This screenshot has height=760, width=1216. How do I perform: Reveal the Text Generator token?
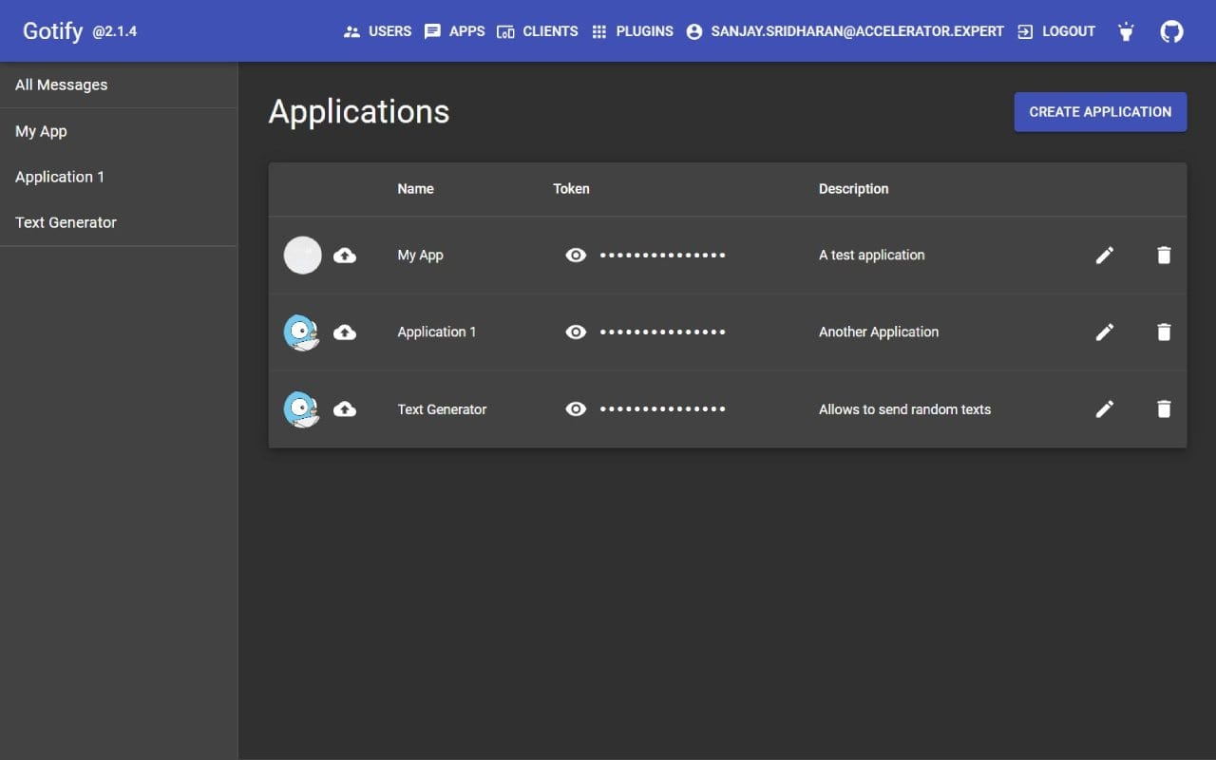(576, 408)
